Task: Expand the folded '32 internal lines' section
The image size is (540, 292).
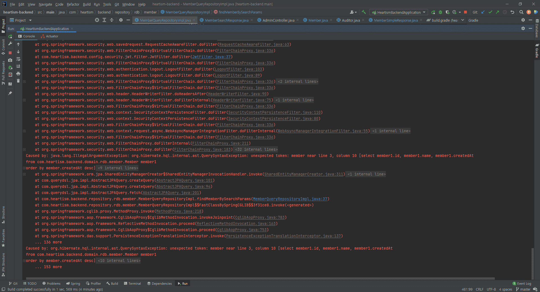Action: [x=256, y=150]
